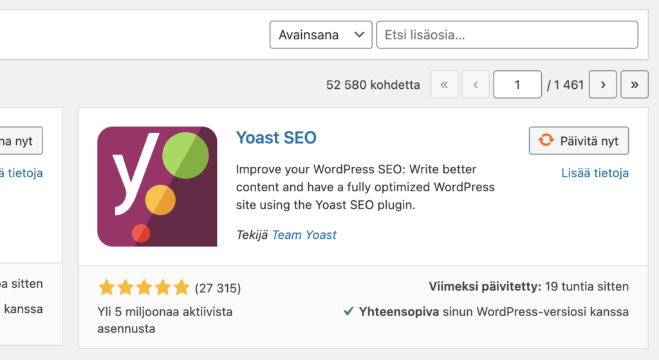The width and height of the screenshot is (659, 360).
Task: Click the Viimeksi päivitetty 19 tuntia sitten text
Action: tap(529, 287)
